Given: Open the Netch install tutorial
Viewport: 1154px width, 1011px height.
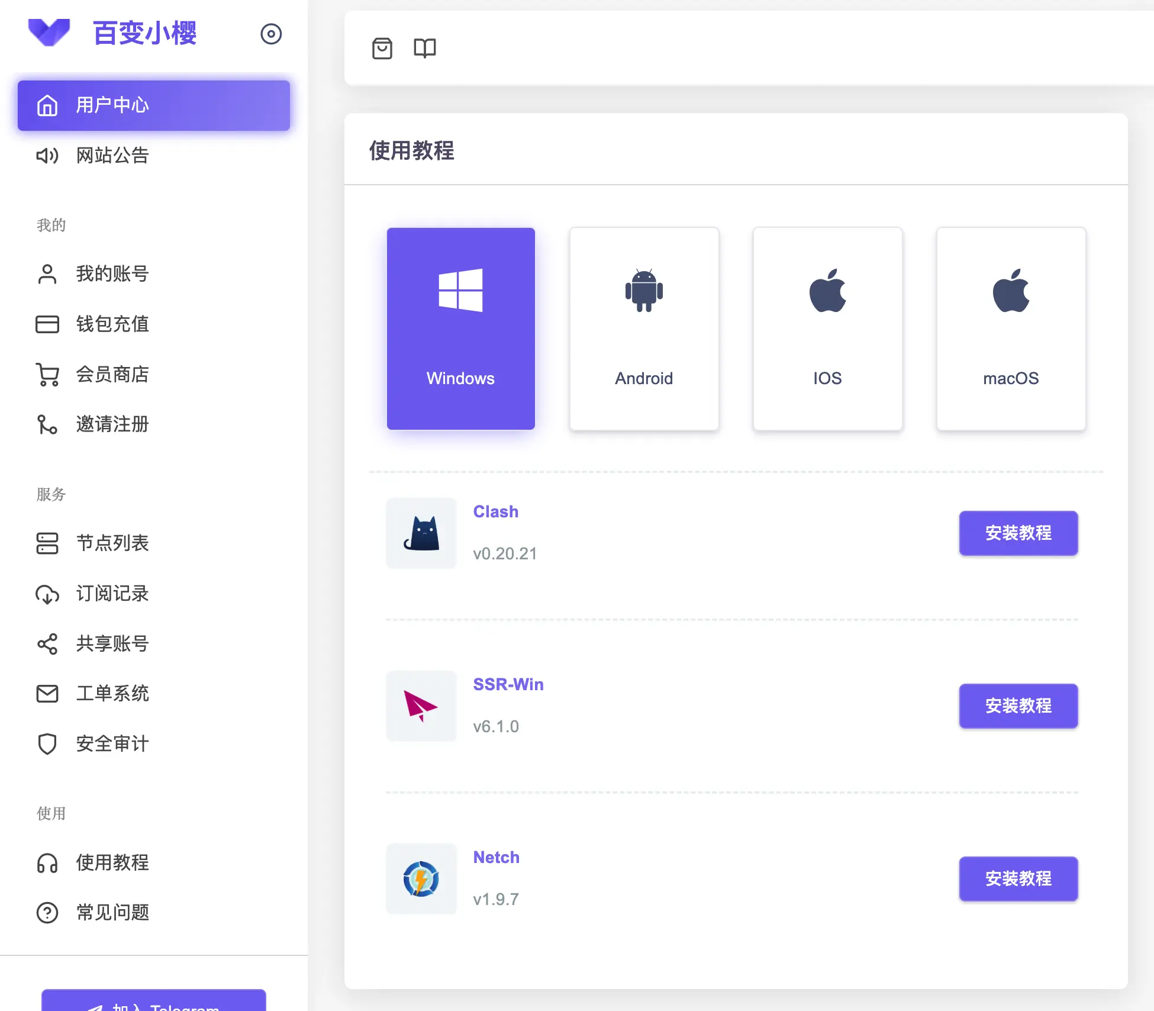Looking at the screenshot, I should click(1018, 879).
